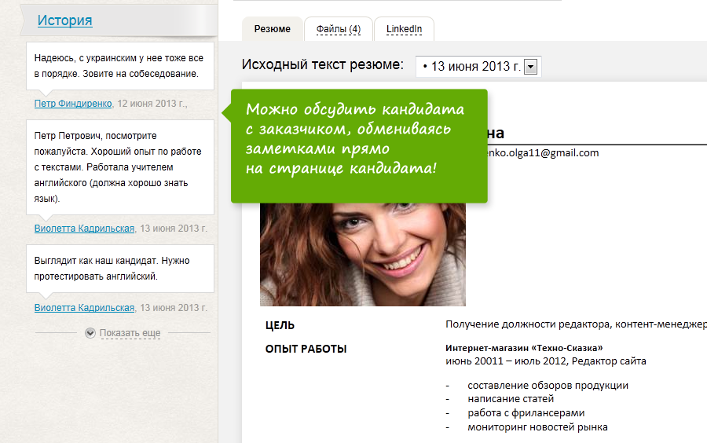Open the resume date dropdown arrow
This screenshot has height=443, width=707.
(x=530, y=67)
